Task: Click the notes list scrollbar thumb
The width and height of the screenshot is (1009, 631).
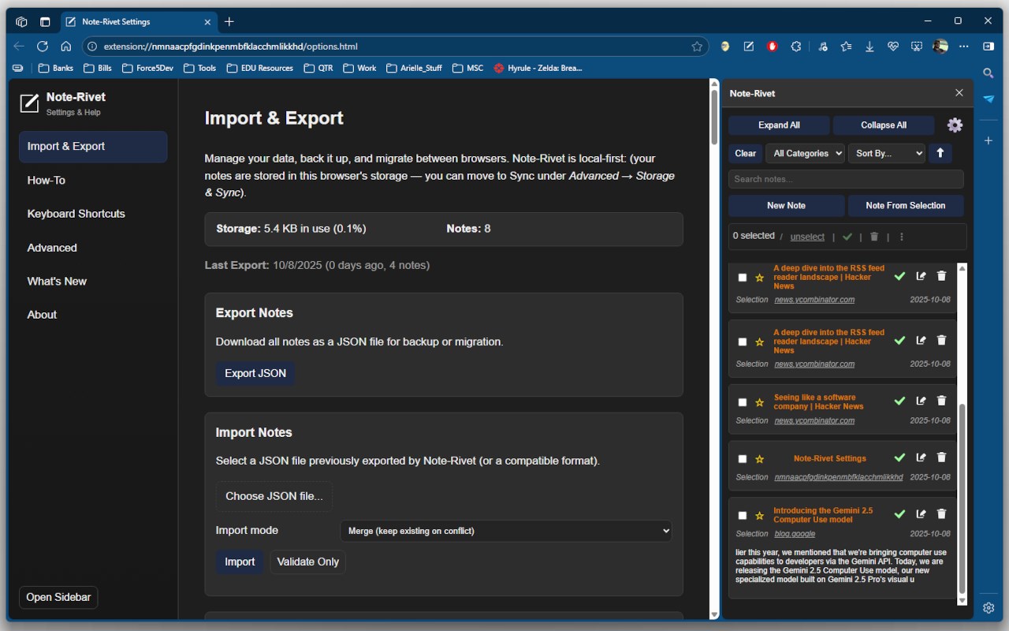Action: coord(962,498)
